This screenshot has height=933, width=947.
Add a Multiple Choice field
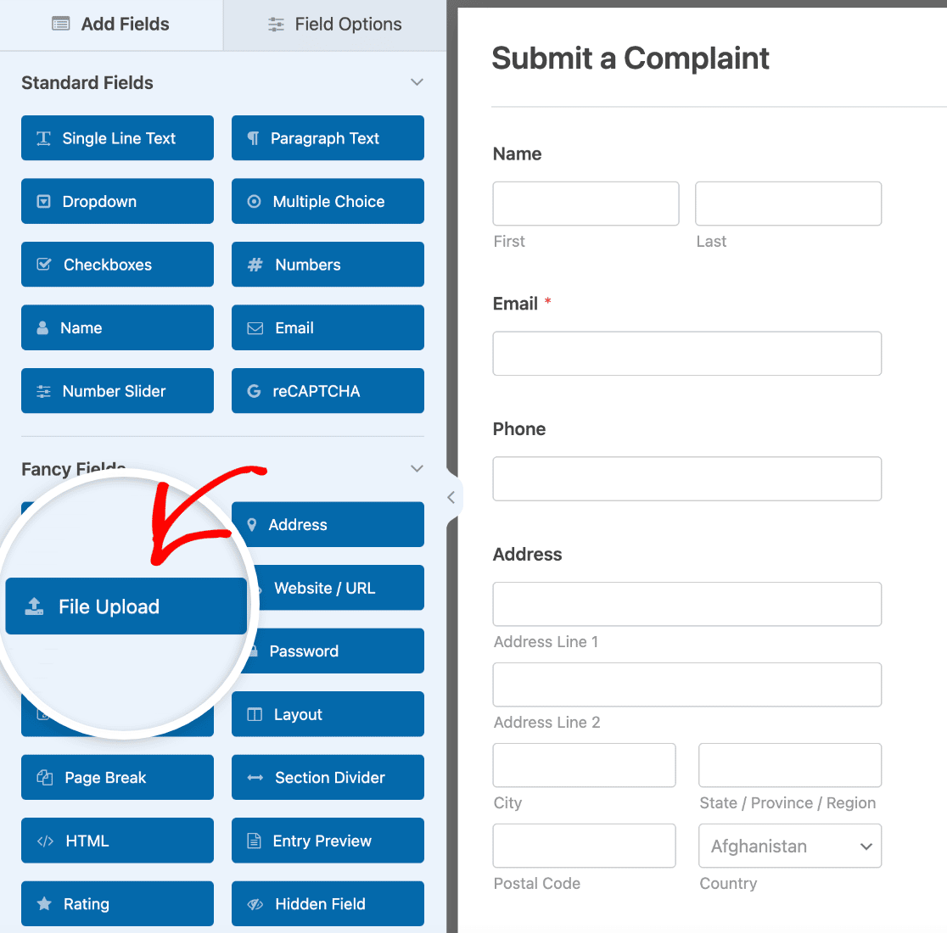tap(328, 201)
